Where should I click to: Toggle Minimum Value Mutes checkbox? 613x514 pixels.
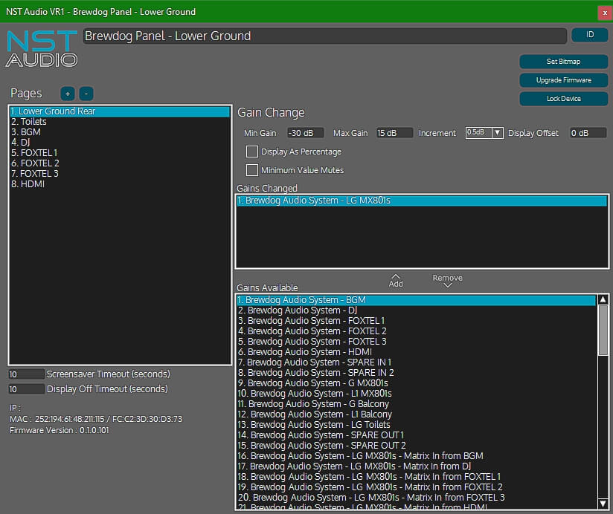tap(252, 170)
